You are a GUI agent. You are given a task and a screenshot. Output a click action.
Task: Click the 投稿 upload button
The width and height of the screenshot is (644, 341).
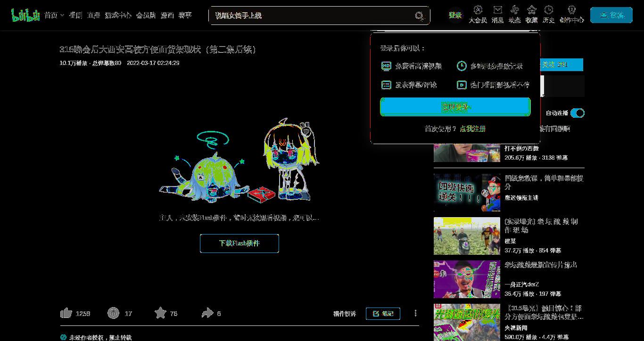click(611, 15)
